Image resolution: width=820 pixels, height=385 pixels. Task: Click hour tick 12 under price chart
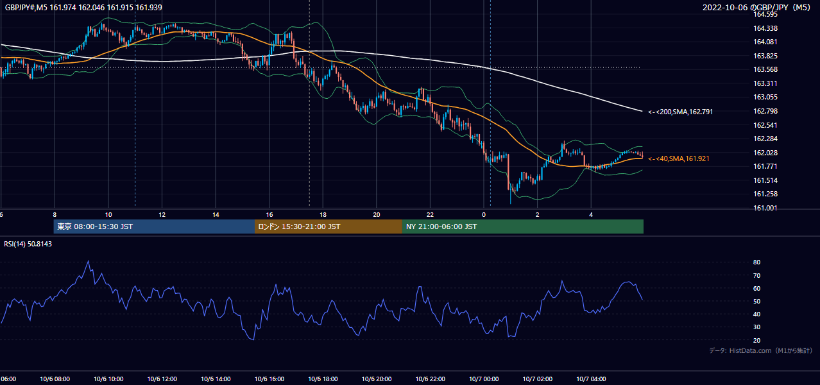(162, 215)
